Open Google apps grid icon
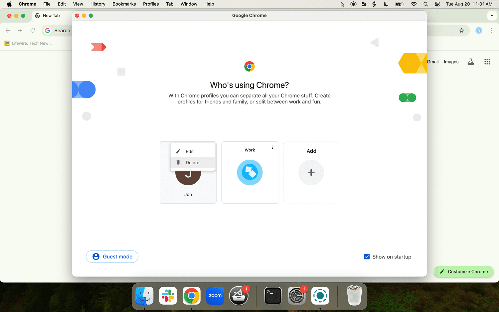The image size is (499, 312). tap(487, 62)
